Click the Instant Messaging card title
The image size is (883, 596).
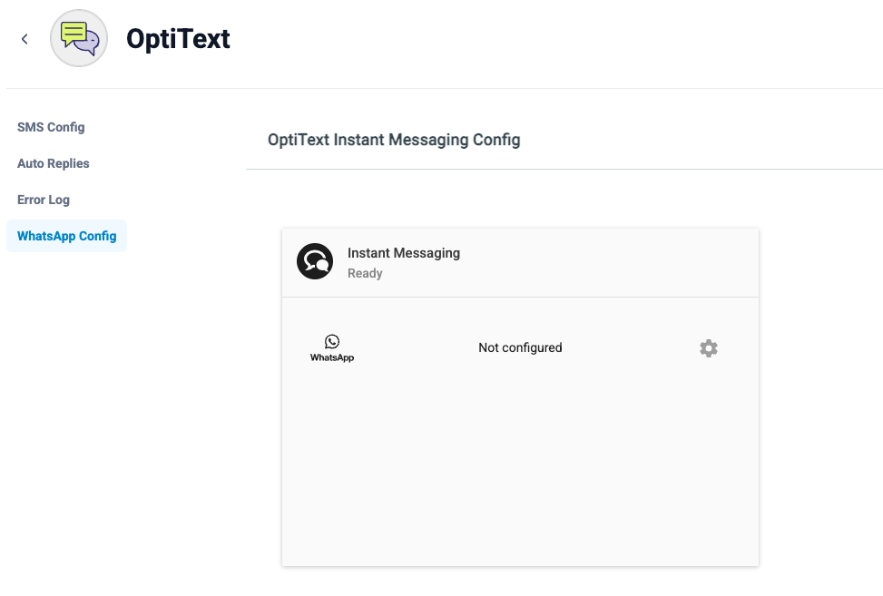point(404,253)
